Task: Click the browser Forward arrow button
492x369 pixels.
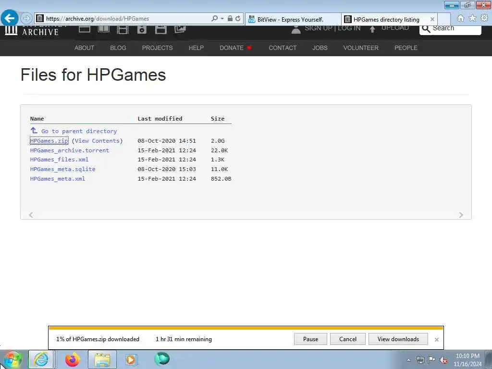Action: click(x=26, y=18)
